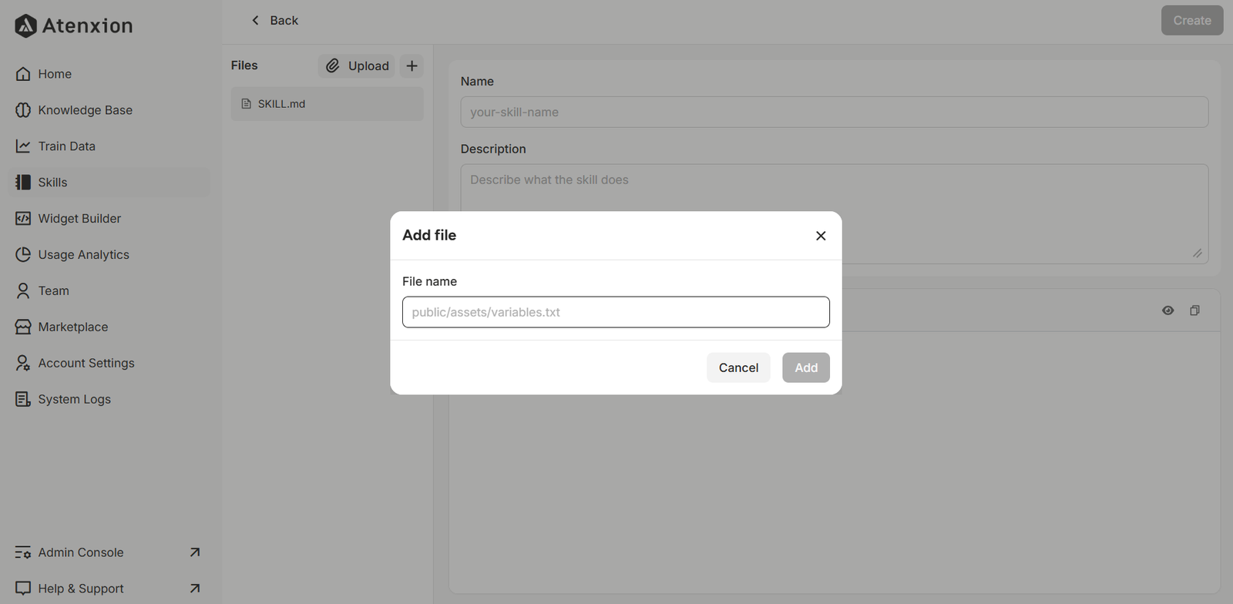1233x604 pixels.
Task: Click the Admin Console external arrow icon
Action: (195, 552)
